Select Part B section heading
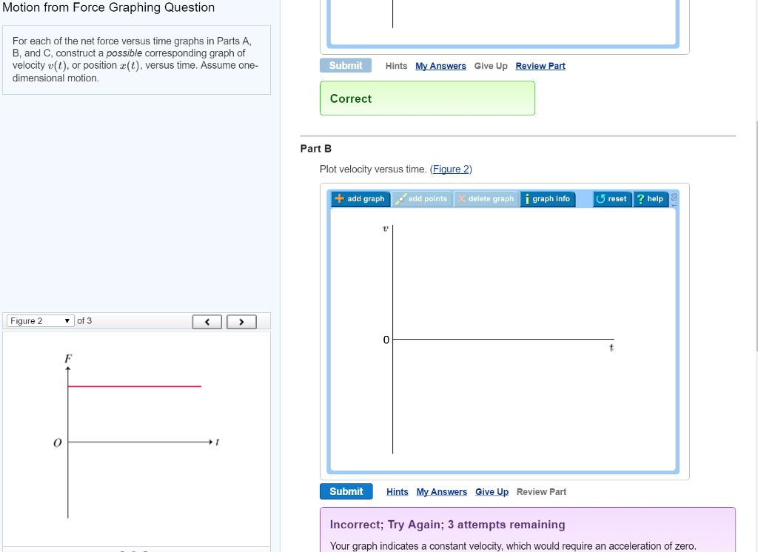This screenshot has width=758, height=552. click(316, 149)
